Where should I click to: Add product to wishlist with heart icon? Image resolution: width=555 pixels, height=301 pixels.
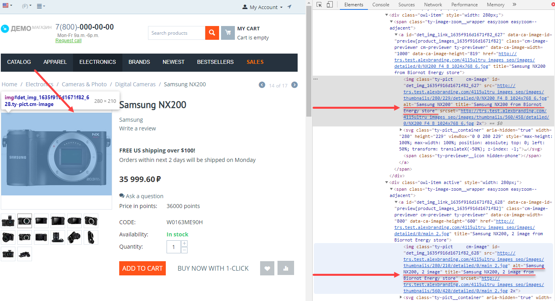click(267, 268)
